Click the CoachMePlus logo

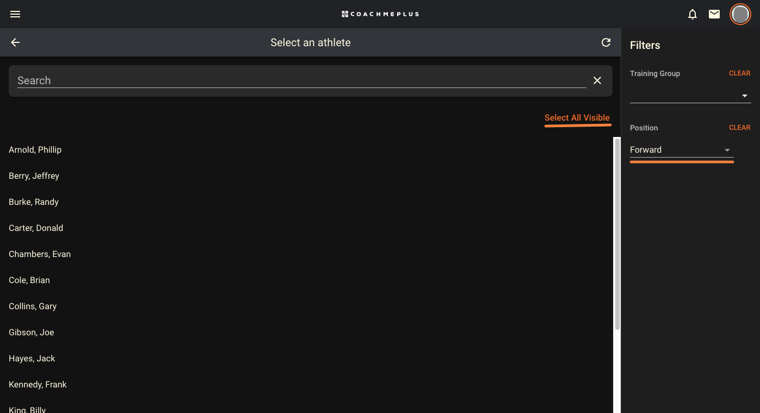tap(380, 14)
